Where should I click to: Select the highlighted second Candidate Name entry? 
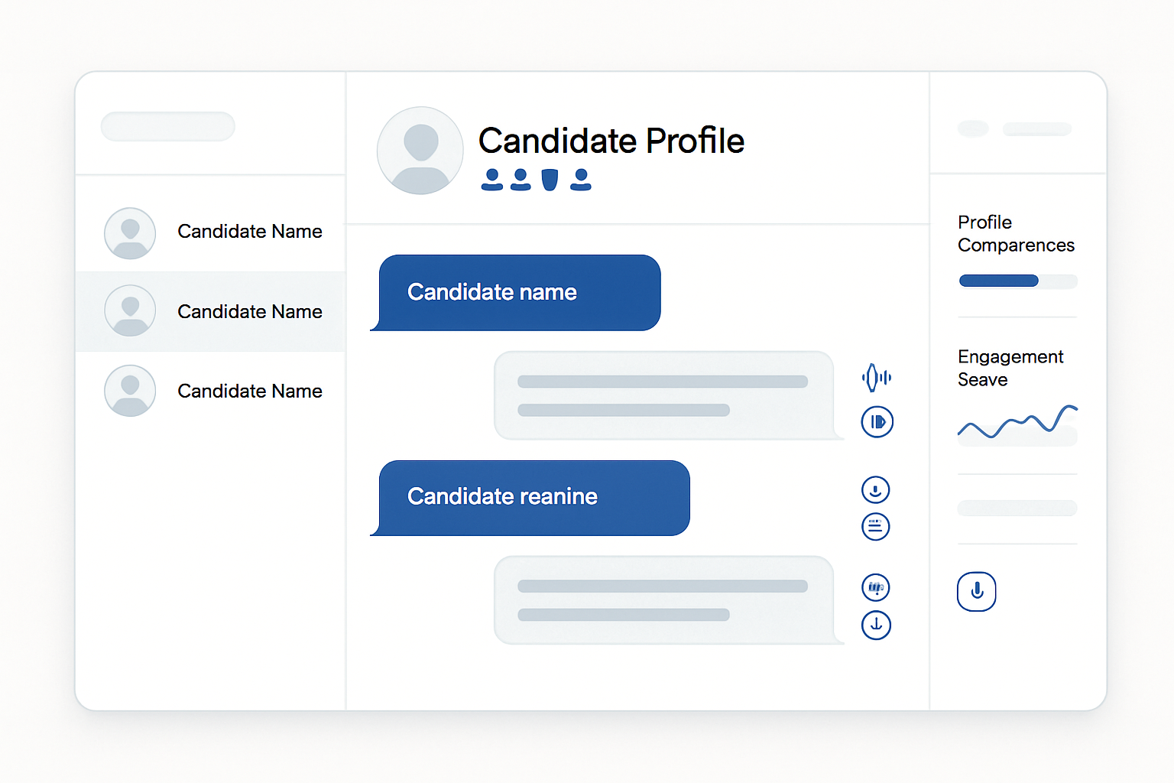click(211, 311)
